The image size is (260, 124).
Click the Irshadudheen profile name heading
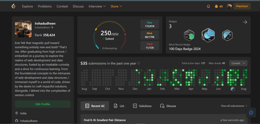click(x=45, y=23)
